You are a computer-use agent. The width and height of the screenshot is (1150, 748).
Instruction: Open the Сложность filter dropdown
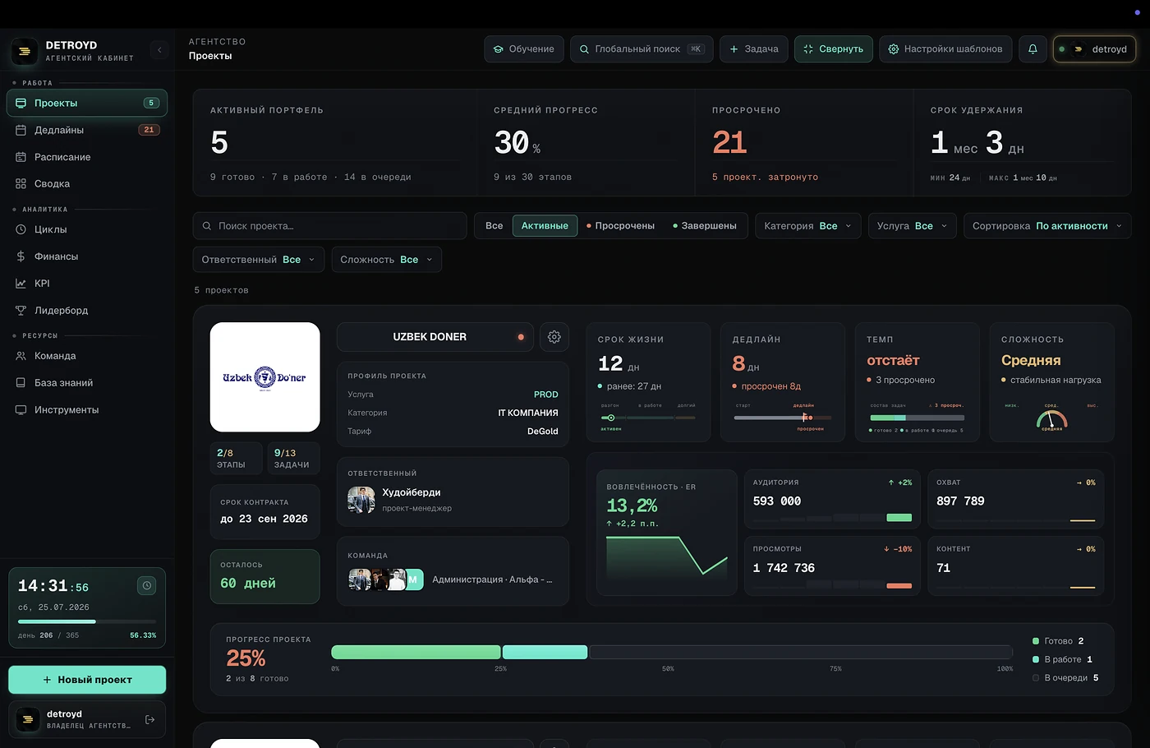pyautogui.click(x=387, y=260)
